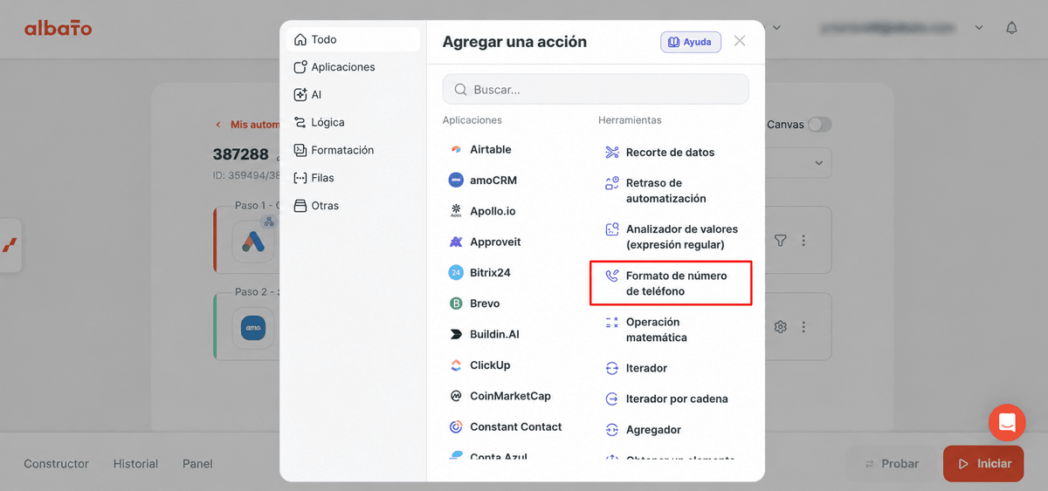Click the Approveit app icon
The image size is (1048, 491).
pyautogui.click(x=456, y=242)
